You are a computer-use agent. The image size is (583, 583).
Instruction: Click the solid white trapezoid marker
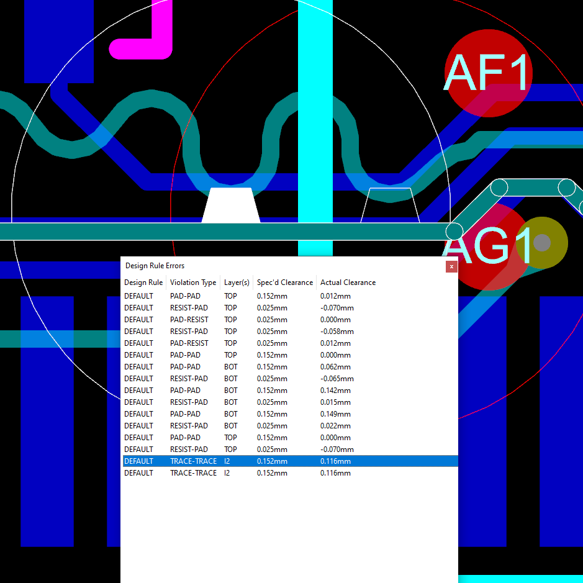click(x=230, y=204)
